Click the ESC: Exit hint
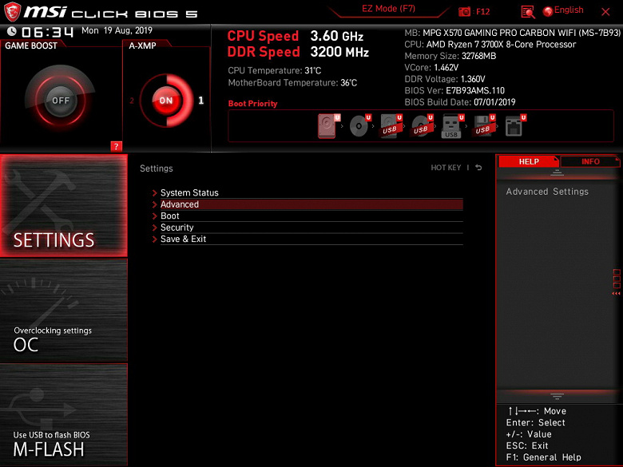 [x=527, y=446]
